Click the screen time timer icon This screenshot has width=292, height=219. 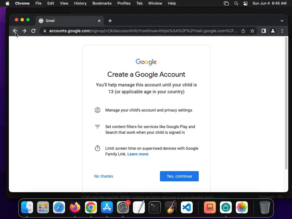click(98, 148)
